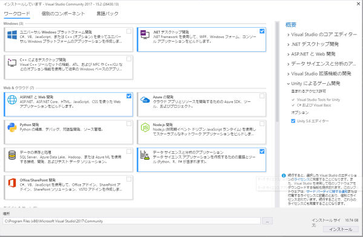Click the Python logo icon

click(x=12, y=127)
